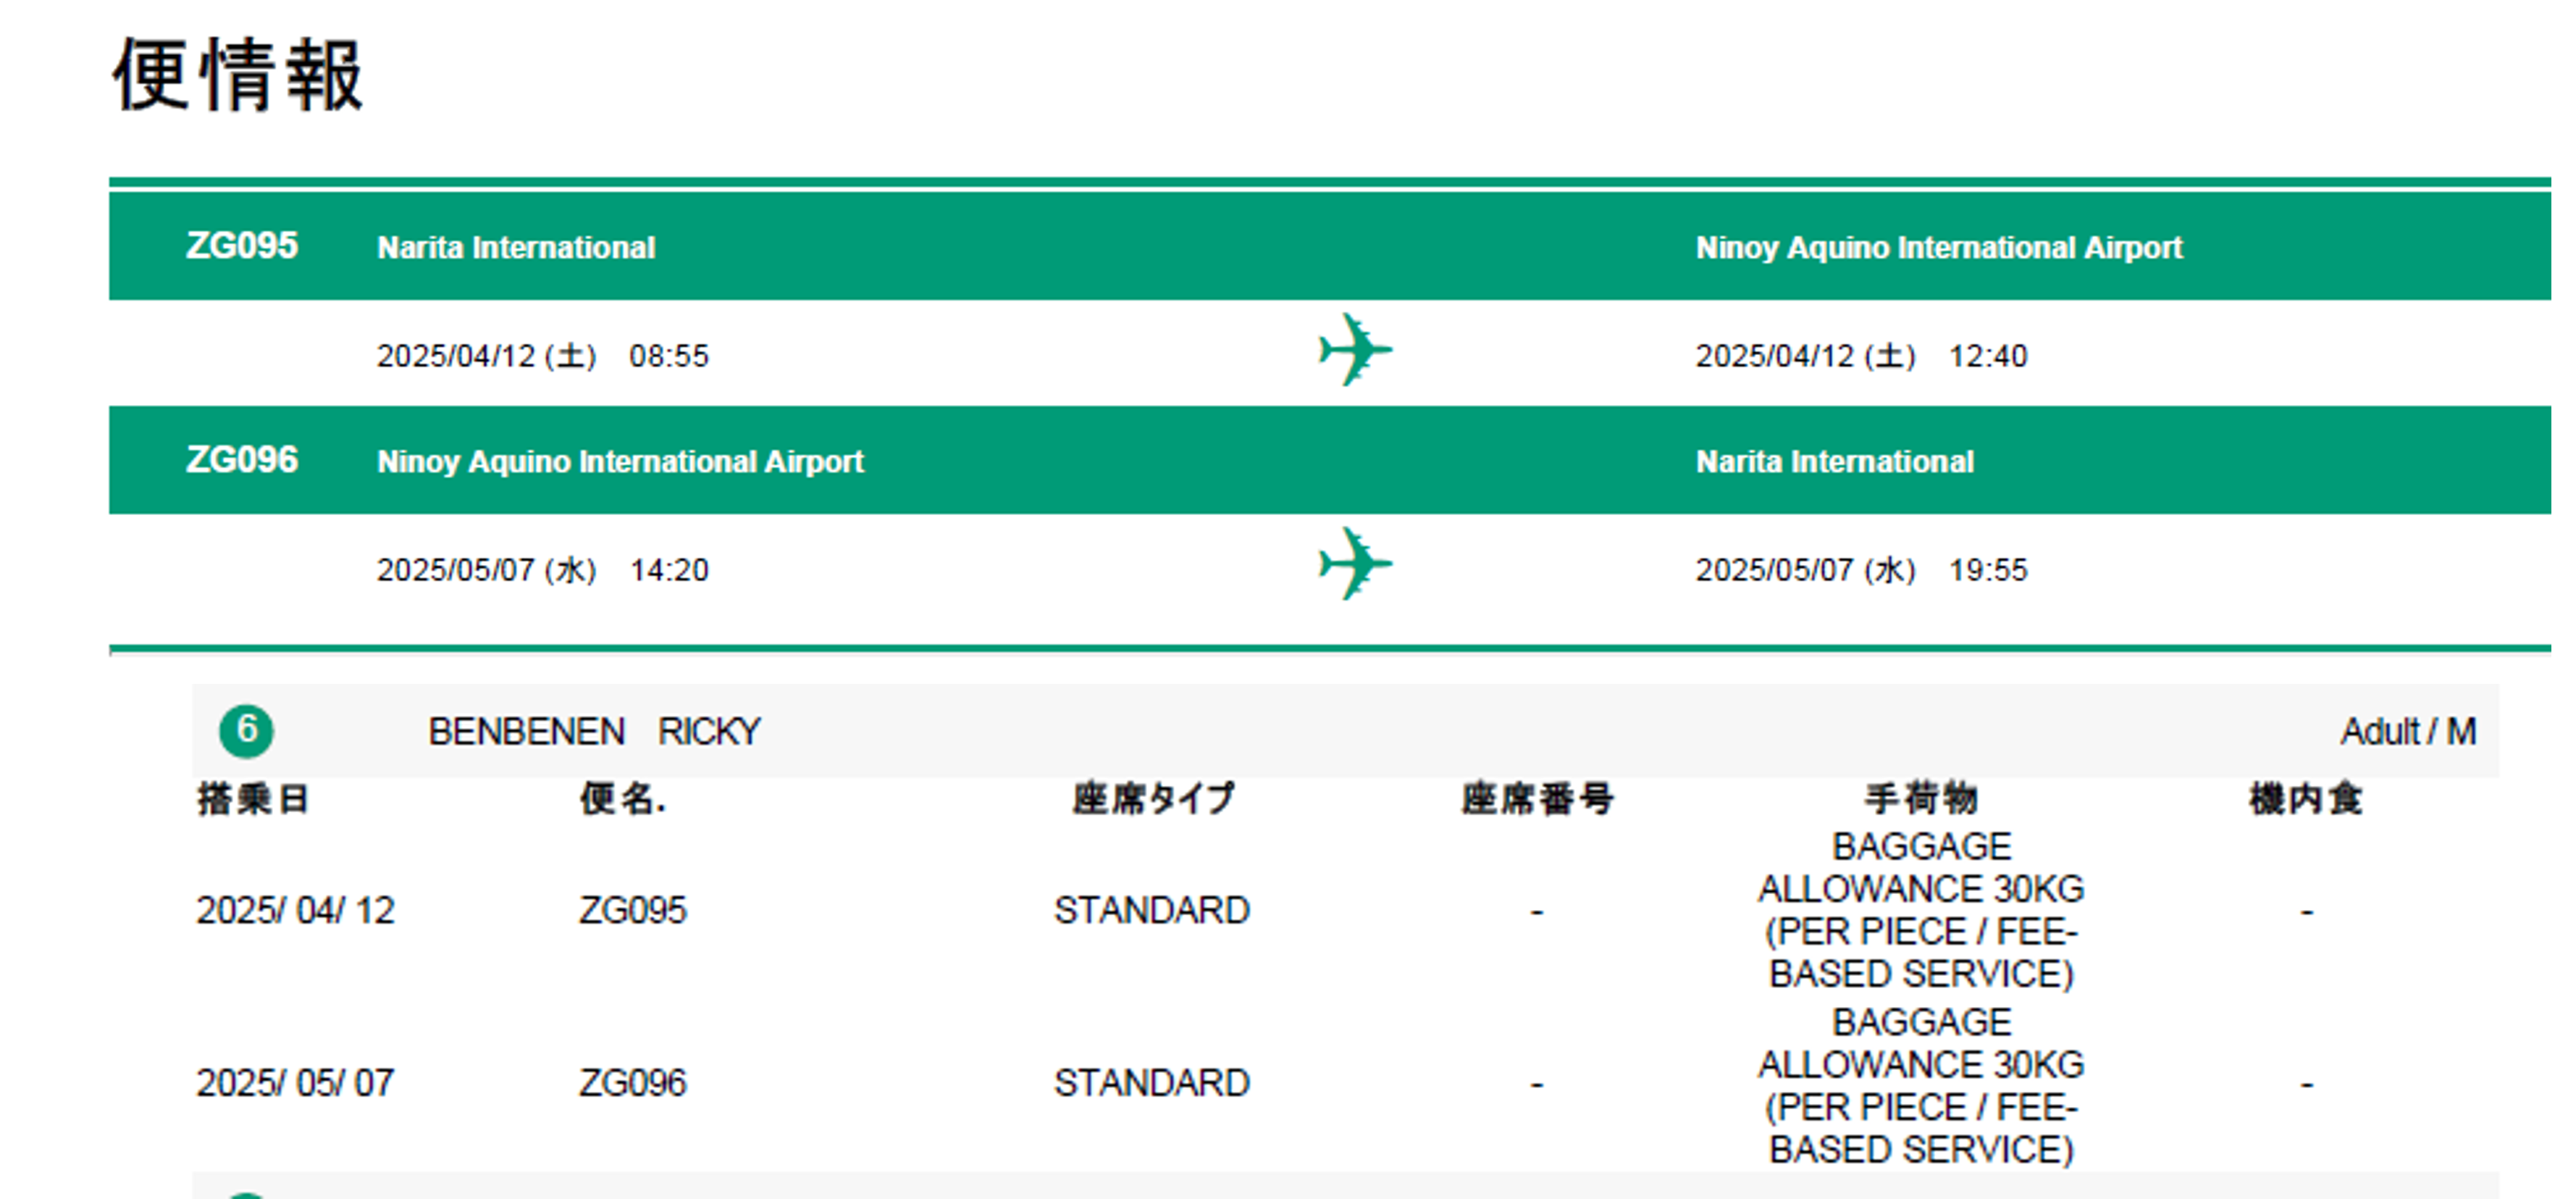Click the 座席タイプ column header
Screen dimensions: 2576x1199
coord(1153,799)
